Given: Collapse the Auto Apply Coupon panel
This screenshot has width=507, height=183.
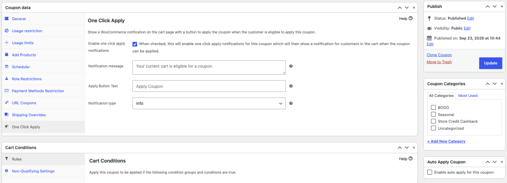Looking at the screenshot, I should click(x=502, y=162).
